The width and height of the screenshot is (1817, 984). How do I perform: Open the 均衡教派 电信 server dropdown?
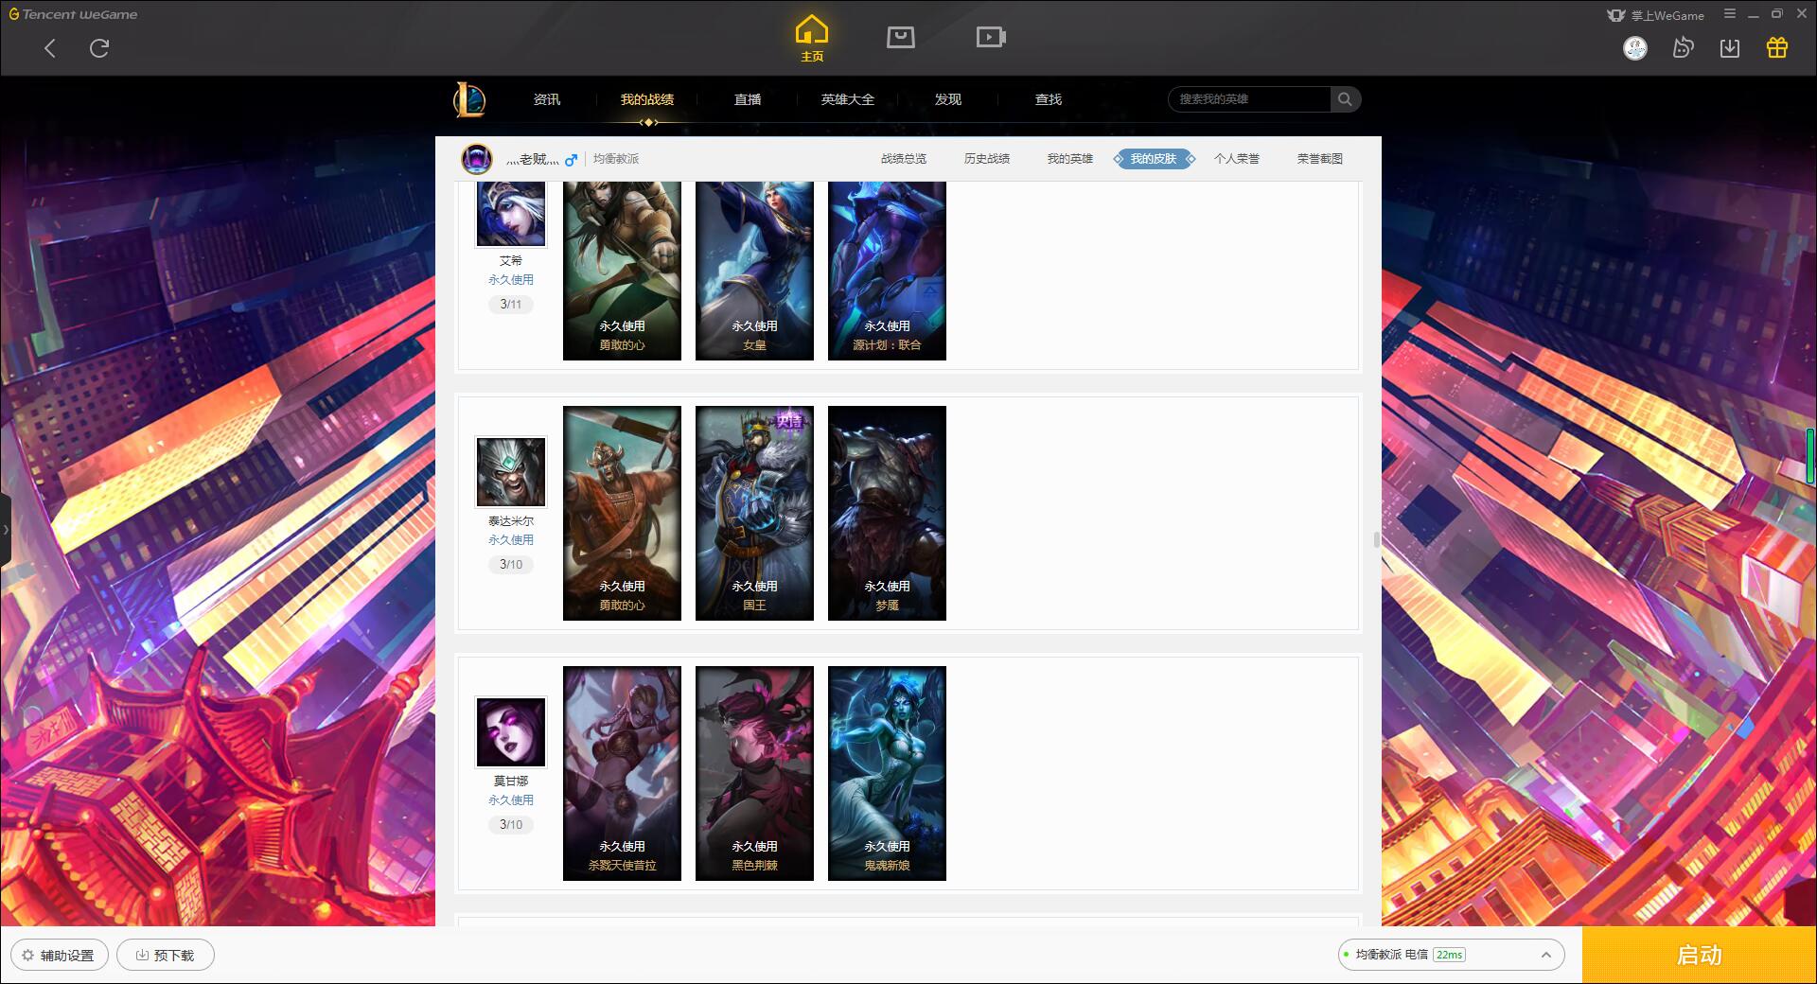(x=1451, y=955)
